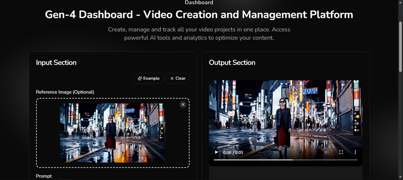This screenshot has width=403, height=180.
Task: Click the Reference Image (Optional) label
Action: (x=65, y=92)
